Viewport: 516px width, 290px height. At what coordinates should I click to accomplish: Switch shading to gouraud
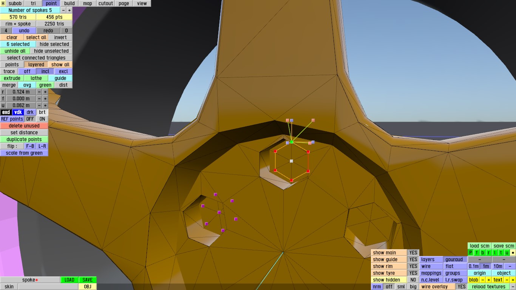coord(456,259)
